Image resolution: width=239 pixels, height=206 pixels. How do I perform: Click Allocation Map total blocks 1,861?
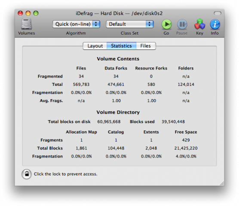[x=81, y=148]
